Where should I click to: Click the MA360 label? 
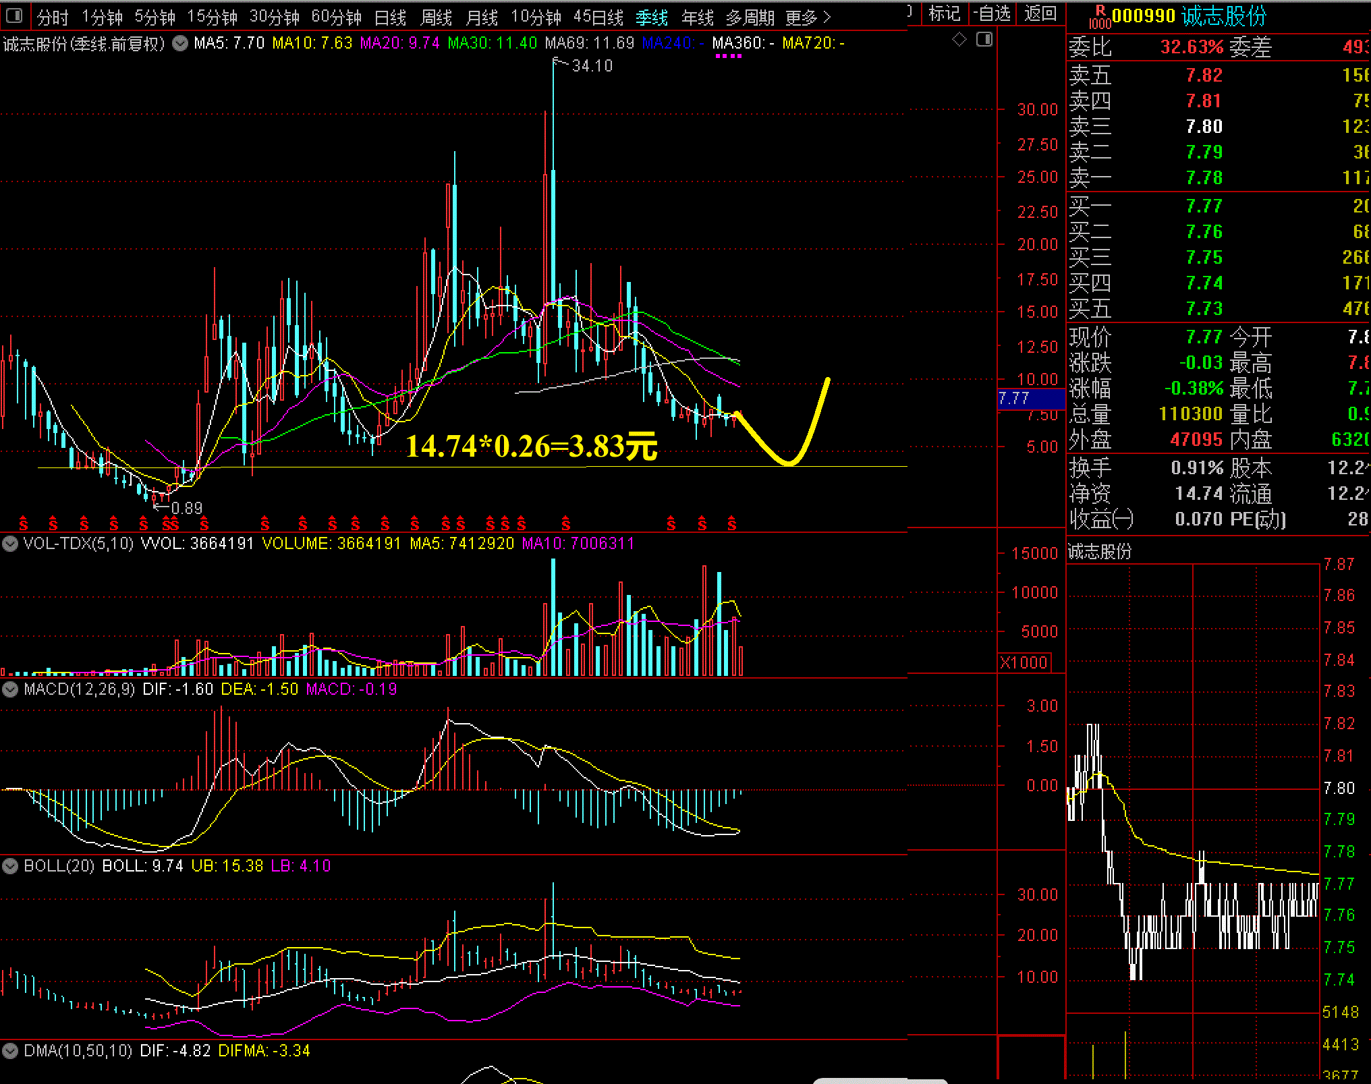(744, 43)
